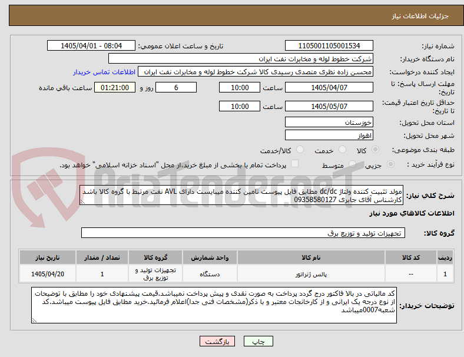Click the جزئیات اطلاعات نیاز page header

420,16
